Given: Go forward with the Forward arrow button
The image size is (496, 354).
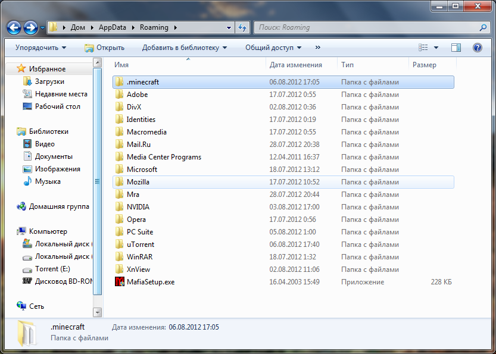Looking at the screenshot, I should pyautogui.click(x=31, y=28).
